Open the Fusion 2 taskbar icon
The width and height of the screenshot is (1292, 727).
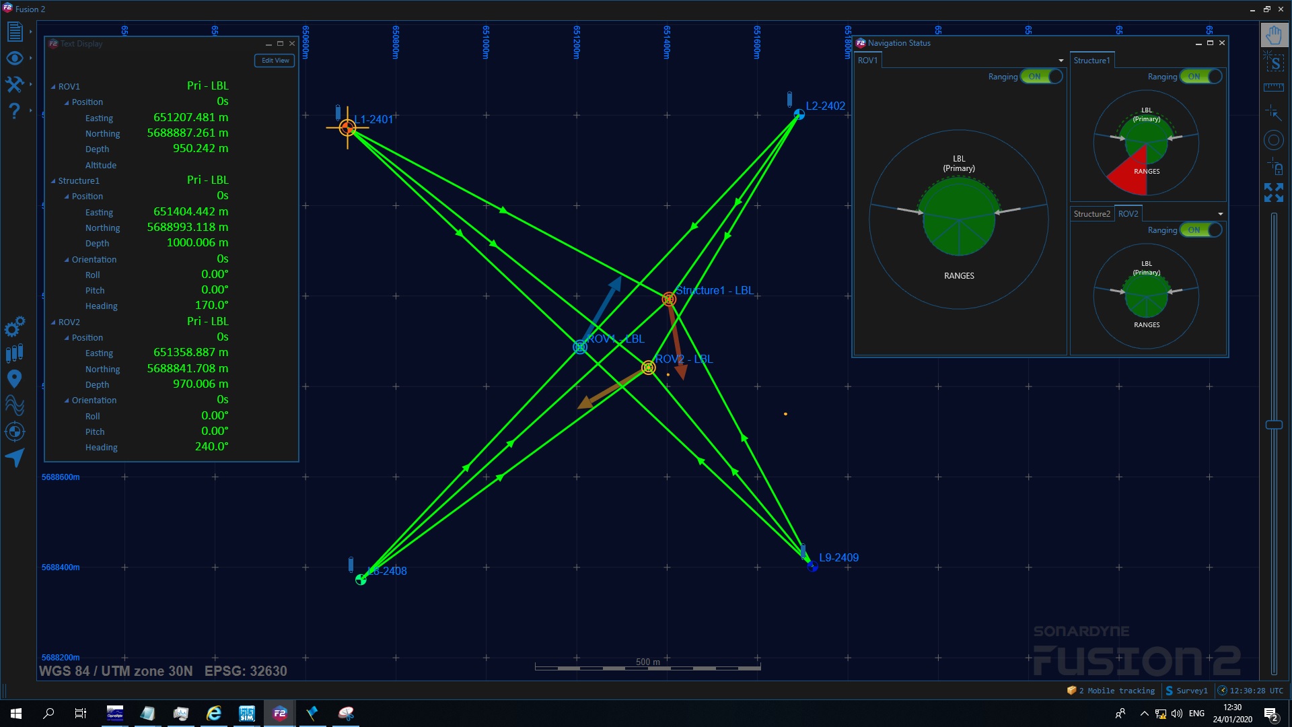[279, 713]
